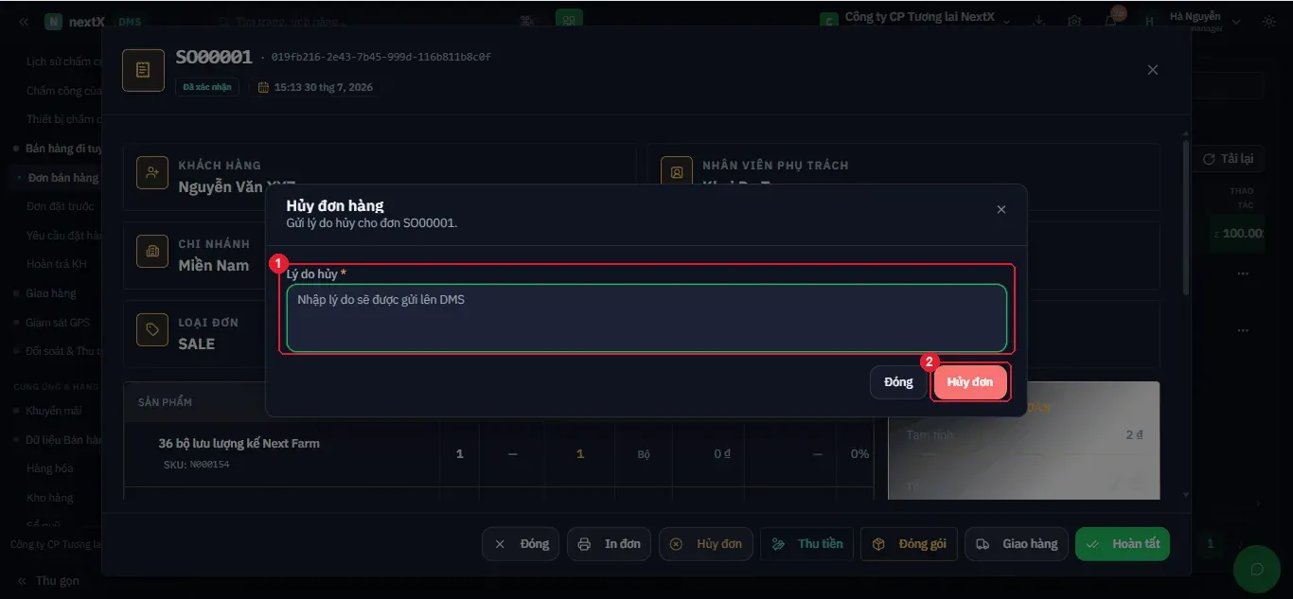1293x599 pixels.
Task: Click In đơn to print the order
Action: click(x=610, y=544)
